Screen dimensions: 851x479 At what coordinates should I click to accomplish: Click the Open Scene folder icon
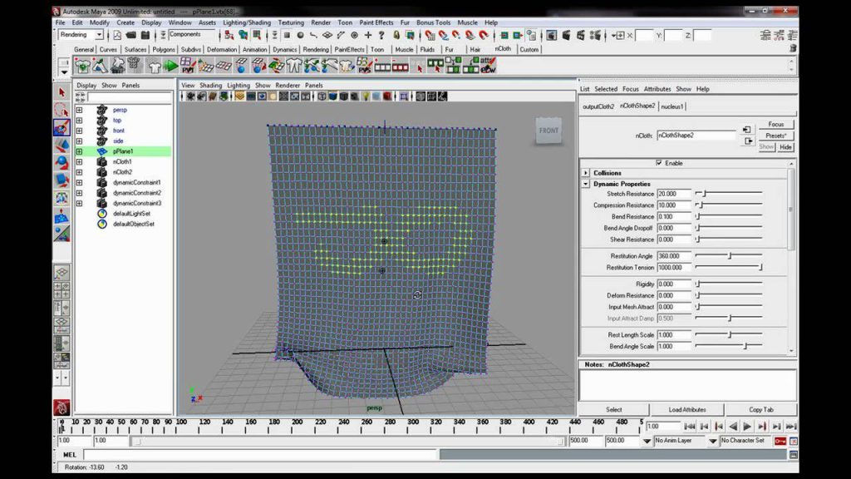click(131, 35)
